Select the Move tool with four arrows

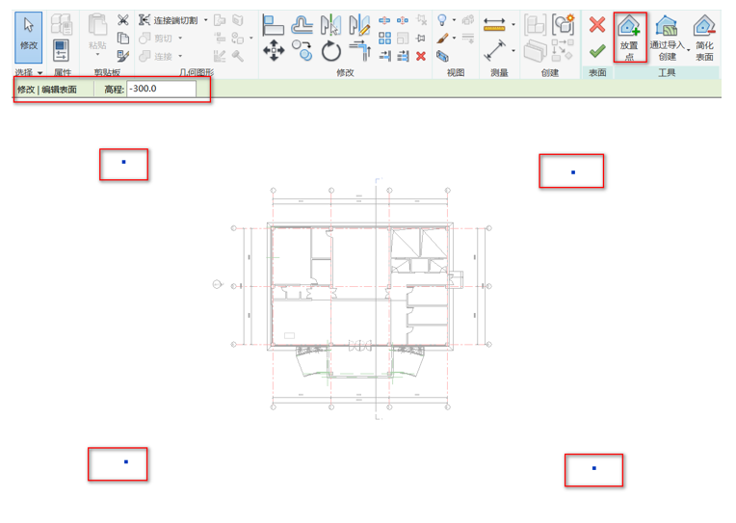(274, 50)
